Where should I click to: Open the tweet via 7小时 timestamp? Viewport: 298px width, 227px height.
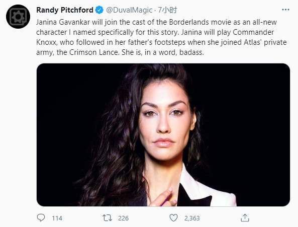coord(168,10)
